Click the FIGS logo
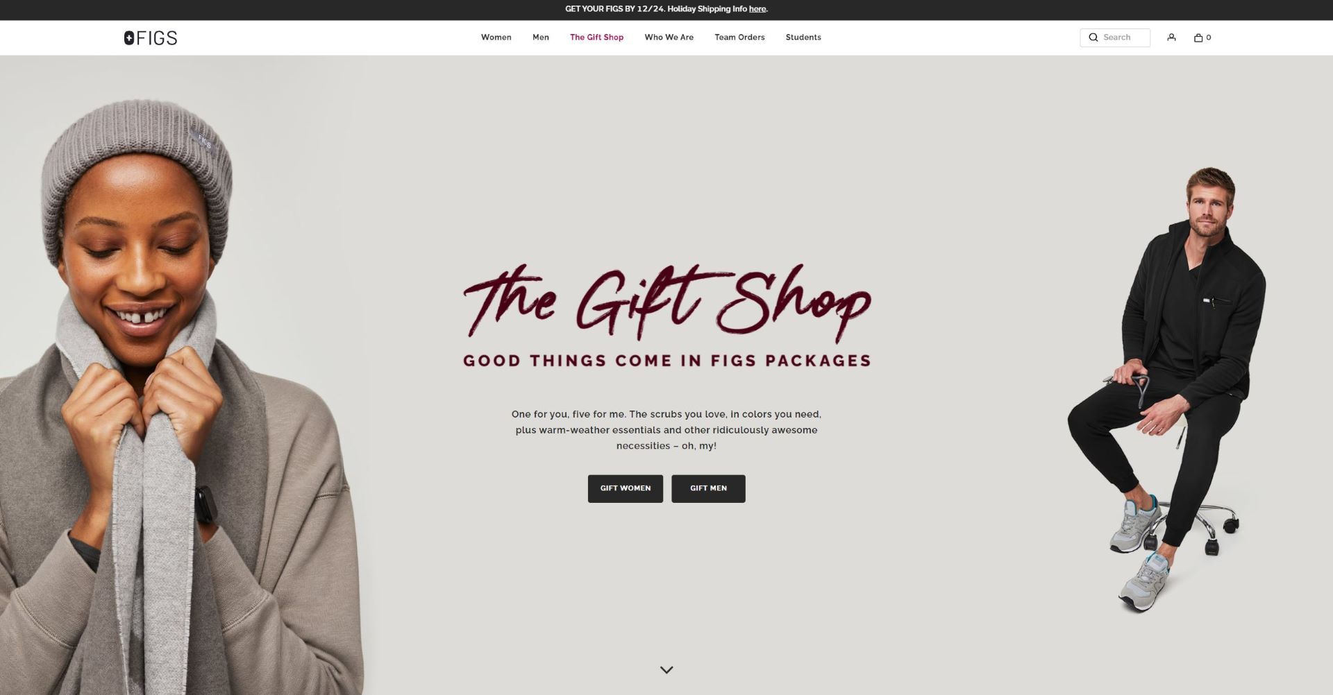 151,37
